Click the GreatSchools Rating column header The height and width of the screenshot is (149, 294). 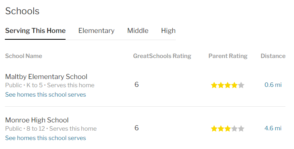click(162, 56)
